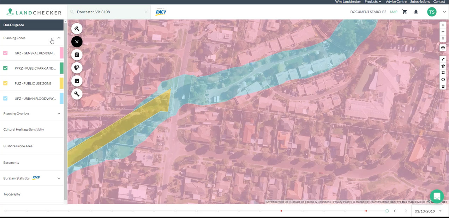Show the Easements layer
The height and width of the screenshot is (218, 449).
[11, 163]
